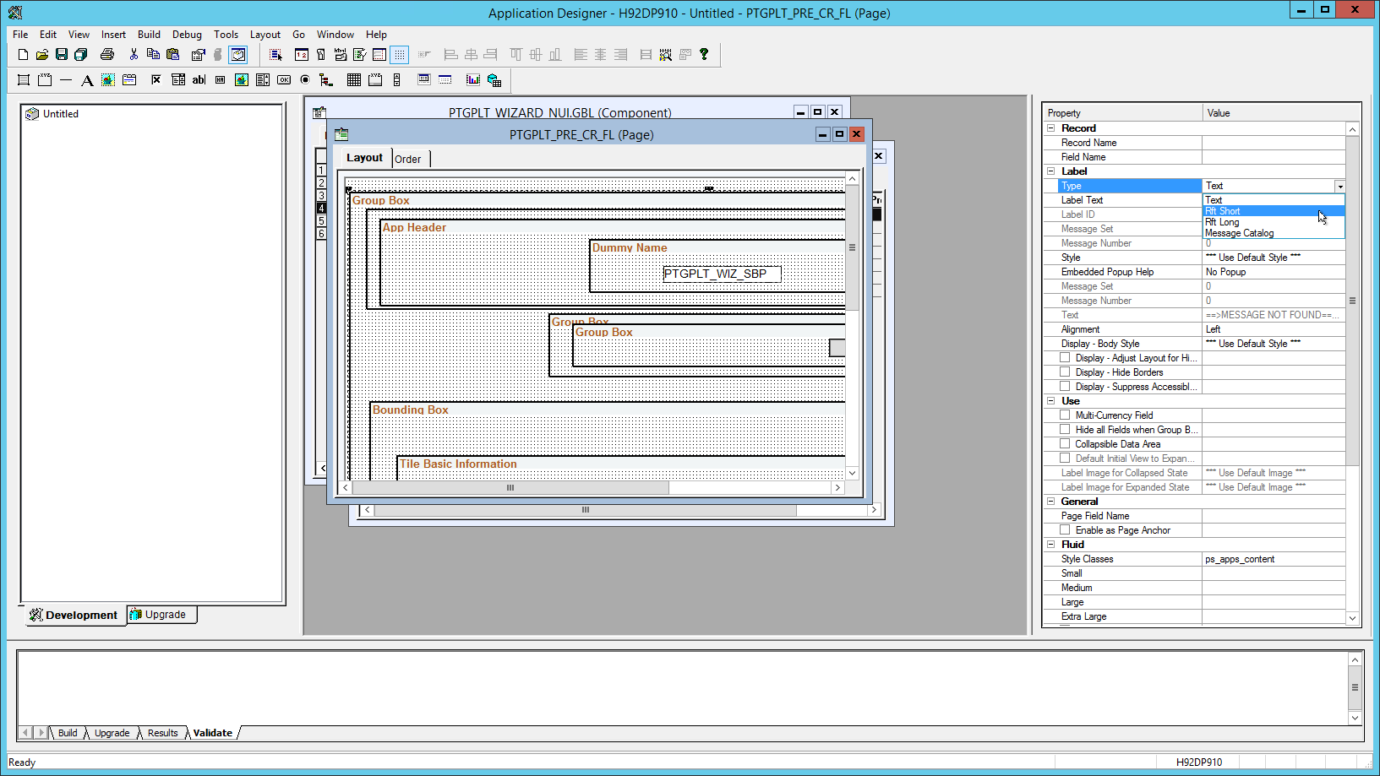Collapse the Fluid property section
1380x776 pixels.
(1051, 545)
